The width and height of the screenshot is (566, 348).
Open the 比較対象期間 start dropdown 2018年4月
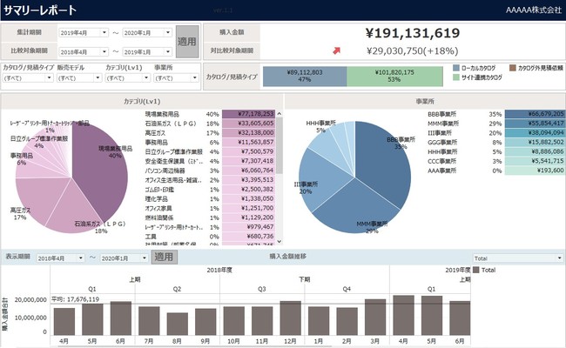tap(84, 51)
